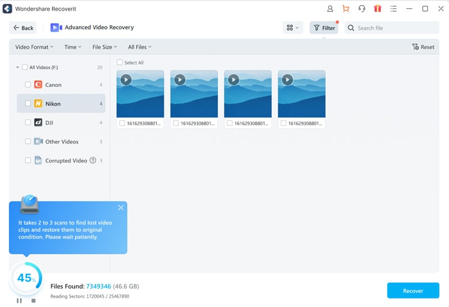Select the DJI category label
This screenshot has width=449, height=307.
tap(49, 123)
